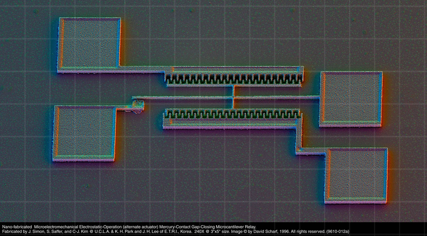Click "Microelectromechanical Electrostatic-Operation" in the caption

(77, 226)
